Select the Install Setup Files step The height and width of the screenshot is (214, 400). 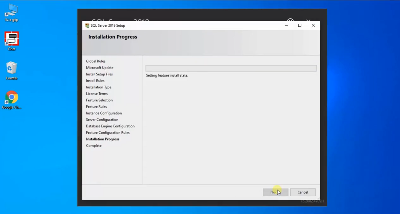99,74
